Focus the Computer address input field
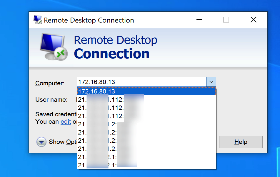This screenshot has width=280, height=177. tap(142, 82)
